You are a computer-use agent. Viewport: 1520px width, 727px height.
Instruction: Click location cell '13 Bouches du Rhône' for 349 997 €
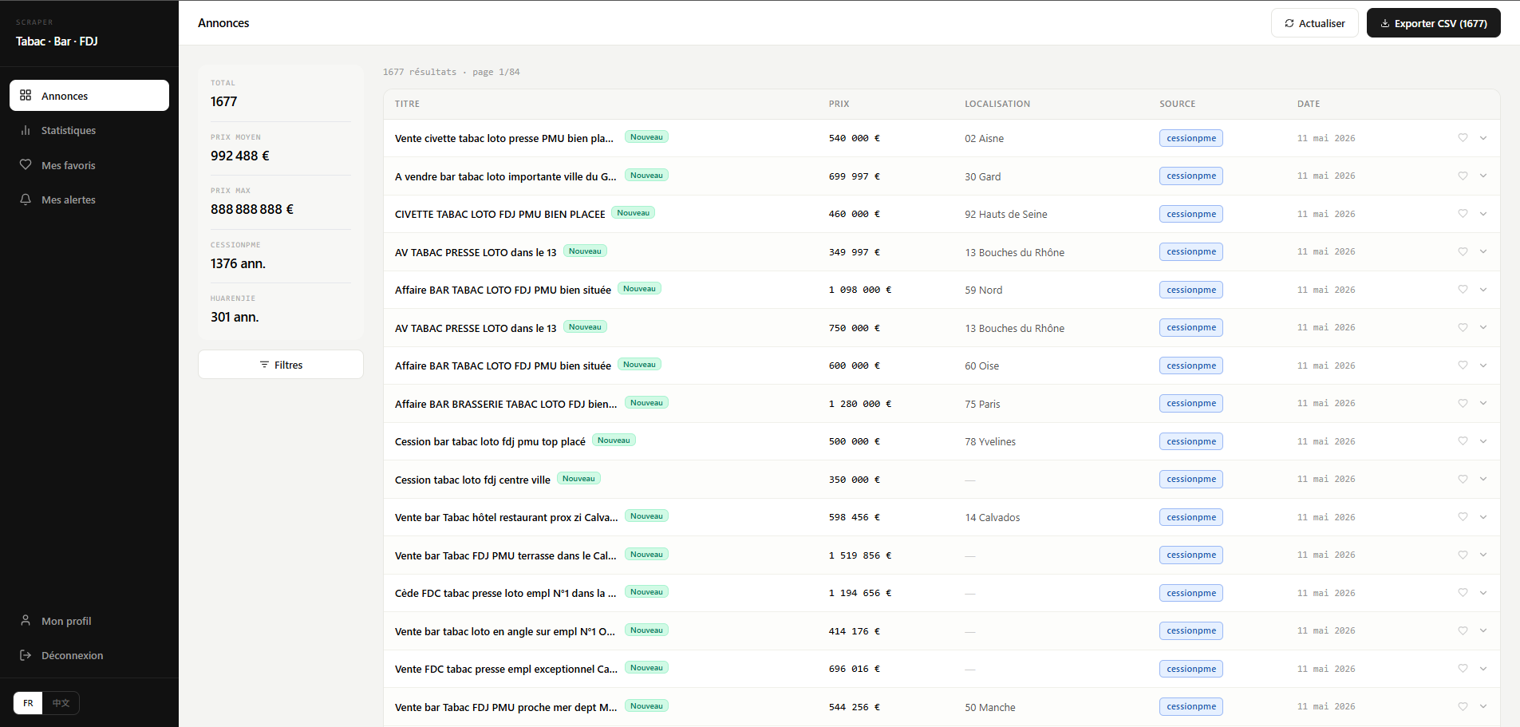pos(1015,252)
